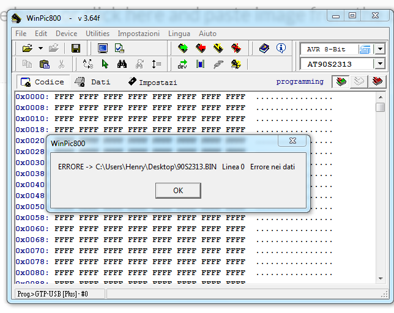The height and width of the screenshot is (313, 394).
Task: Click the red arrow chip program icon
Action: click(201, 48)
